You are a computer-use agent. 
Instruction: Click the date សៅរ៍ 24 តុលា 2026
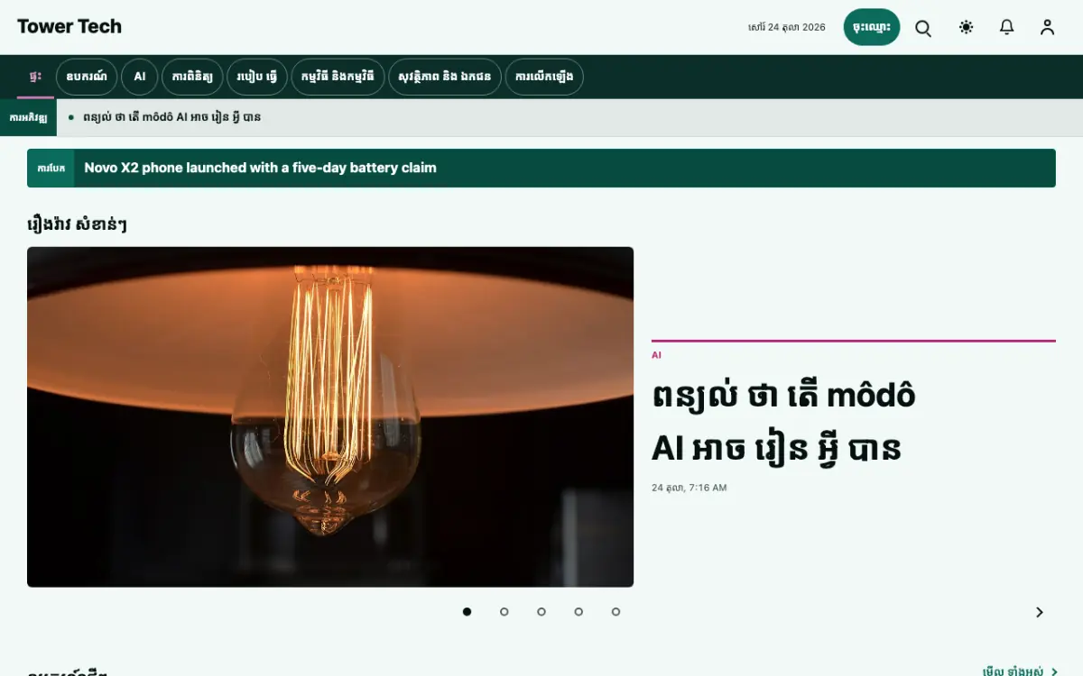point(787,27)
